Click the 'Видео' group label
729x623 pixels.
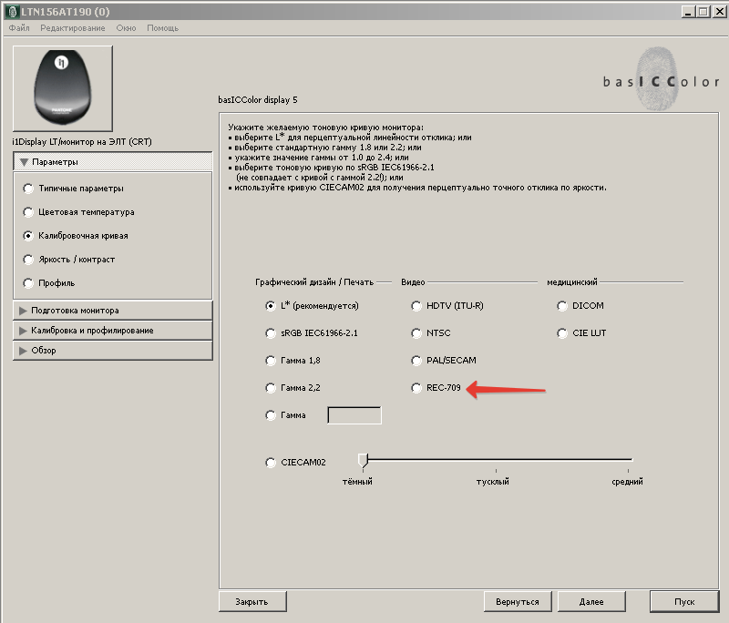coord(413,282)
